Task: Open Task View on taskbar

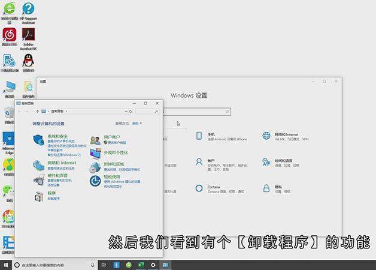Action: (x=104, y=265)
